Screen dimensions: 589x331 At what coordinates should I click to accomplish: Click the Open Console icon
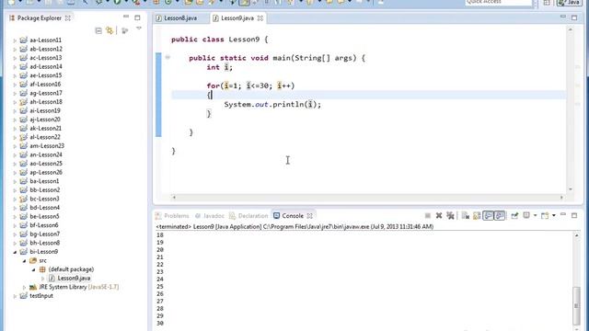pos(545,215)
